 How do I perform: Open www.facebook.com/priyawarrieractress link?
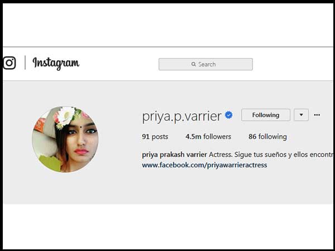click(x=204, y=165)
